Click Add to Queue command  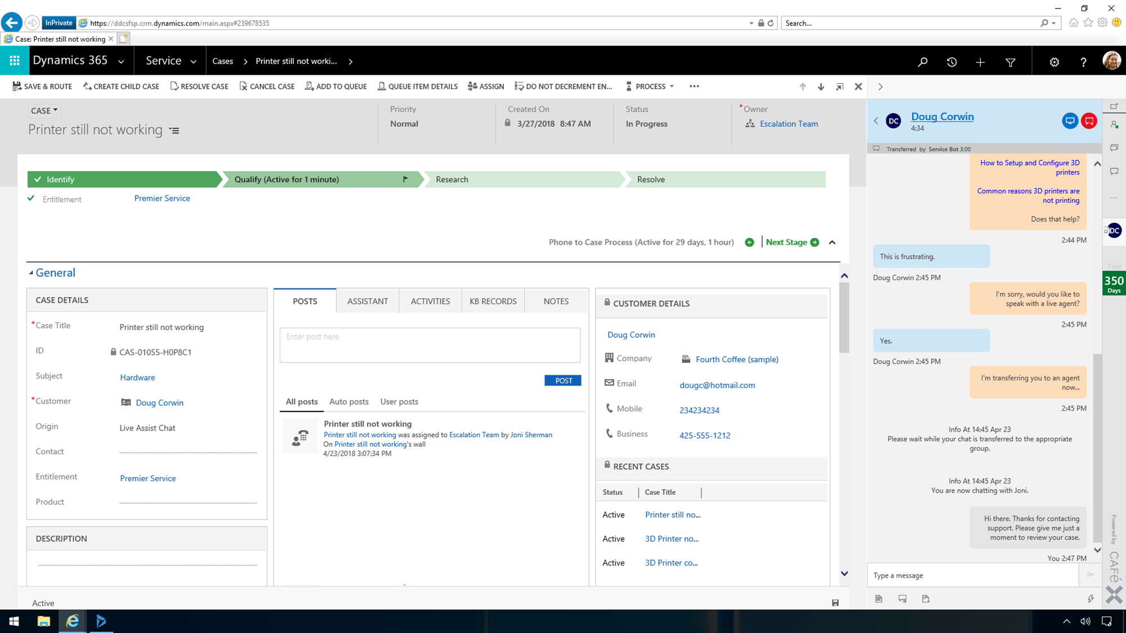click(336, 87)
